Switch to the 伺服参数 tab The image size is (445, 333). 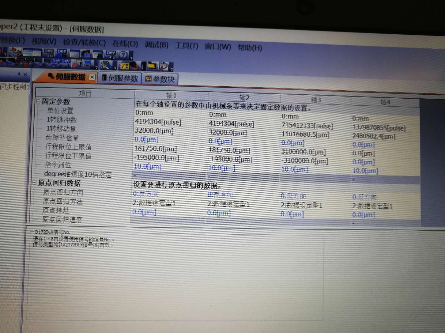pyautogui.click(x=120, y=78)
